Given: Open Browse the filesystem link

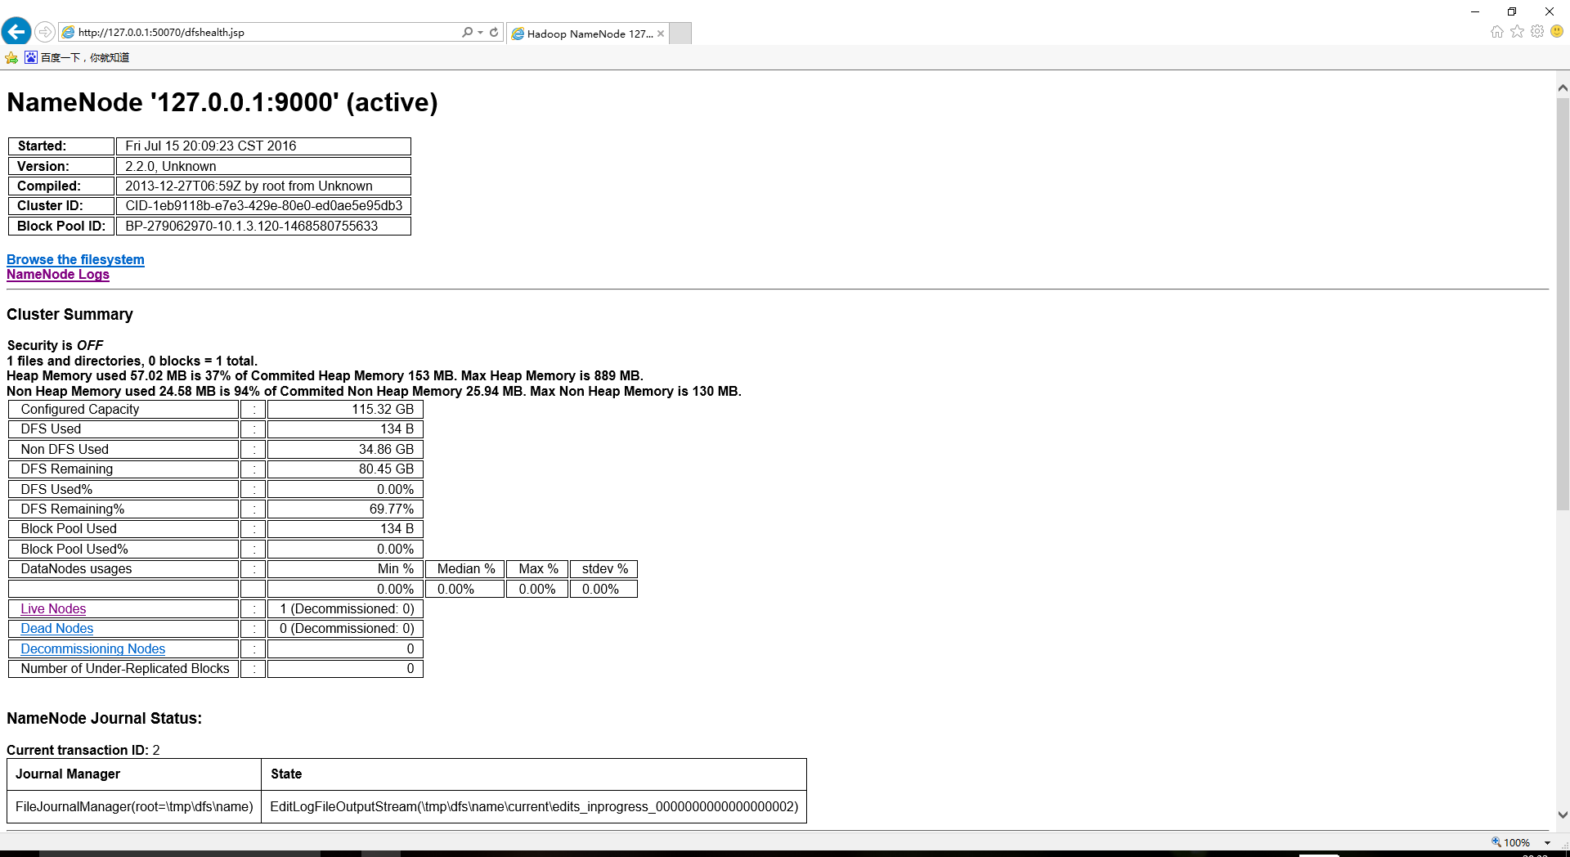Looking at the screenshot, I should pyautogui.click(x=75, y=259).
